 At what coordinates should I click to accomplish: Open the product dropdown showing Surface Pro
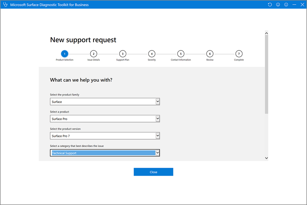pos(105,119)
